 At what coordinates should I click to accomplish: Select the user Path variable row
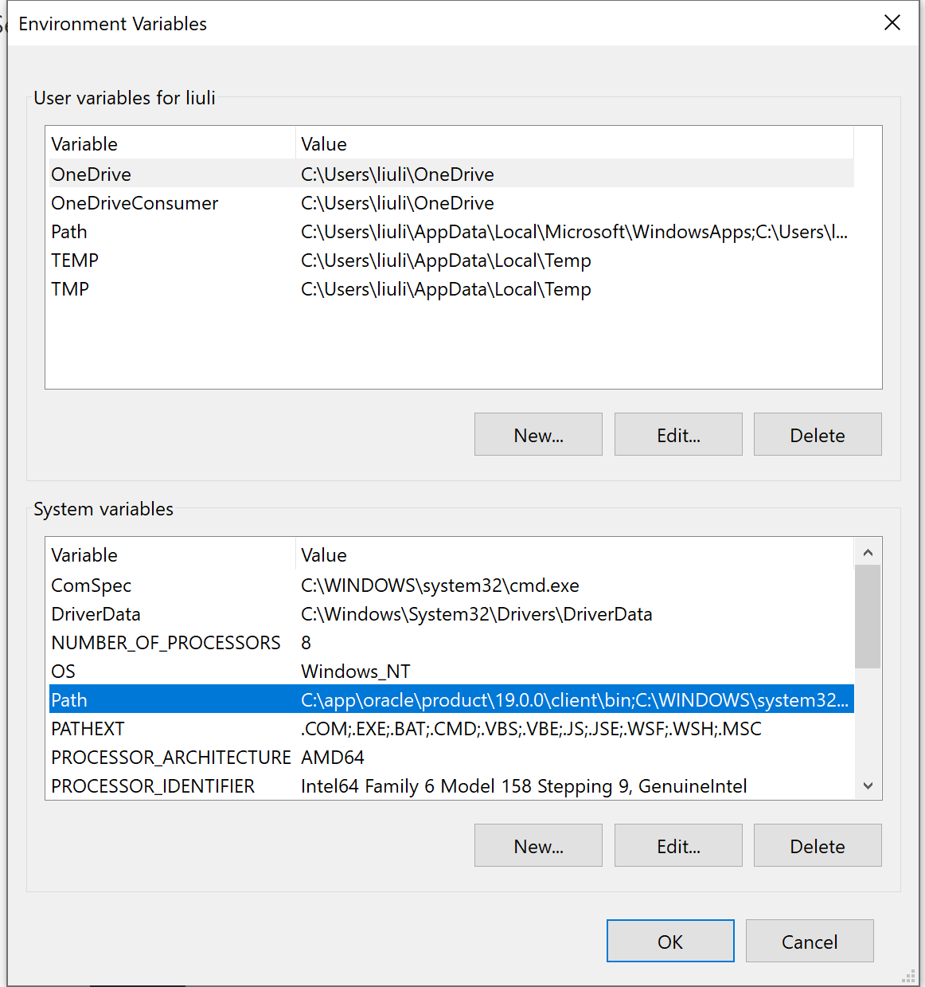pos(69,232)
